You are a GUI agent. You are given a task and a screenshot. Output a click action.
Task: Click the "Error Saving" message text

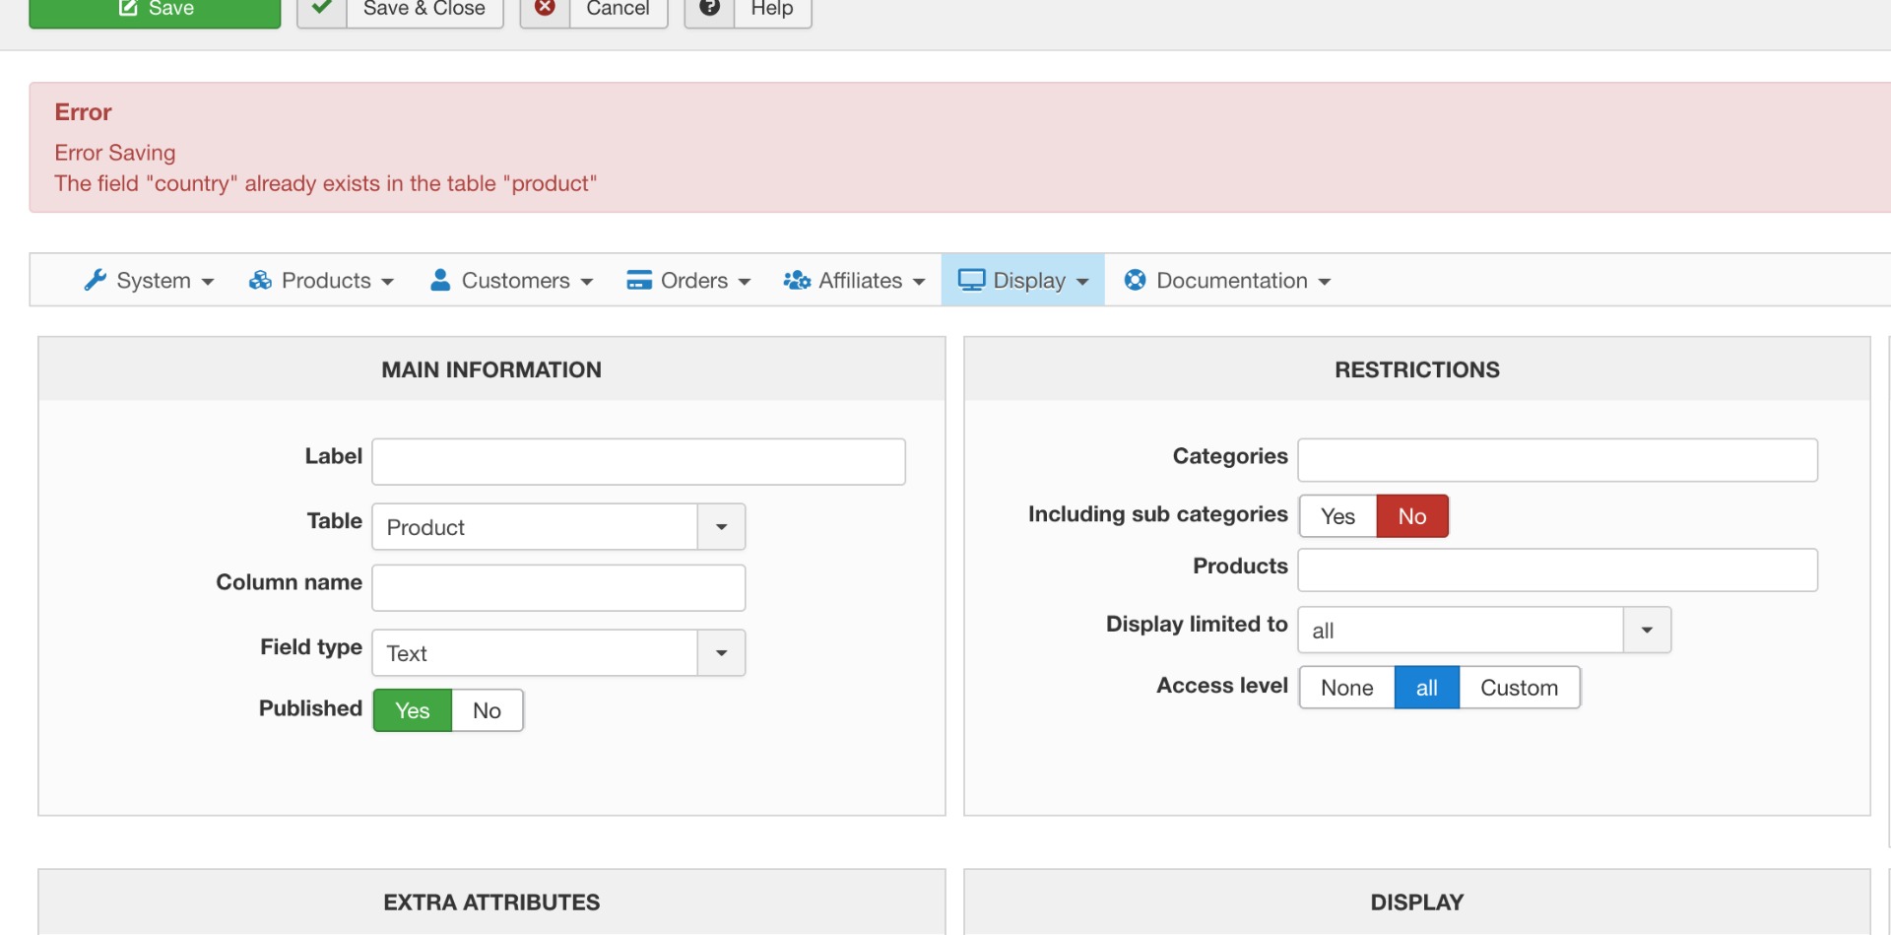[115, 153]
